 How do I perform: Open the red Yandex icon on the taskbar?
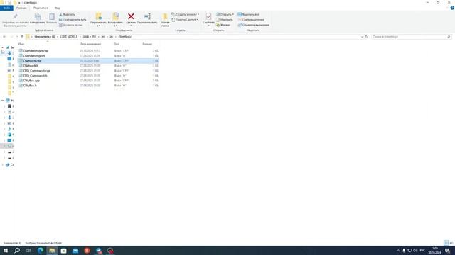point(87,250)
